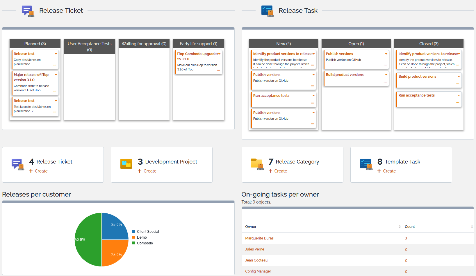Screen dimensions: 476x276
Task: Click the Release Task header icon
Action: (x=268, y=11)
